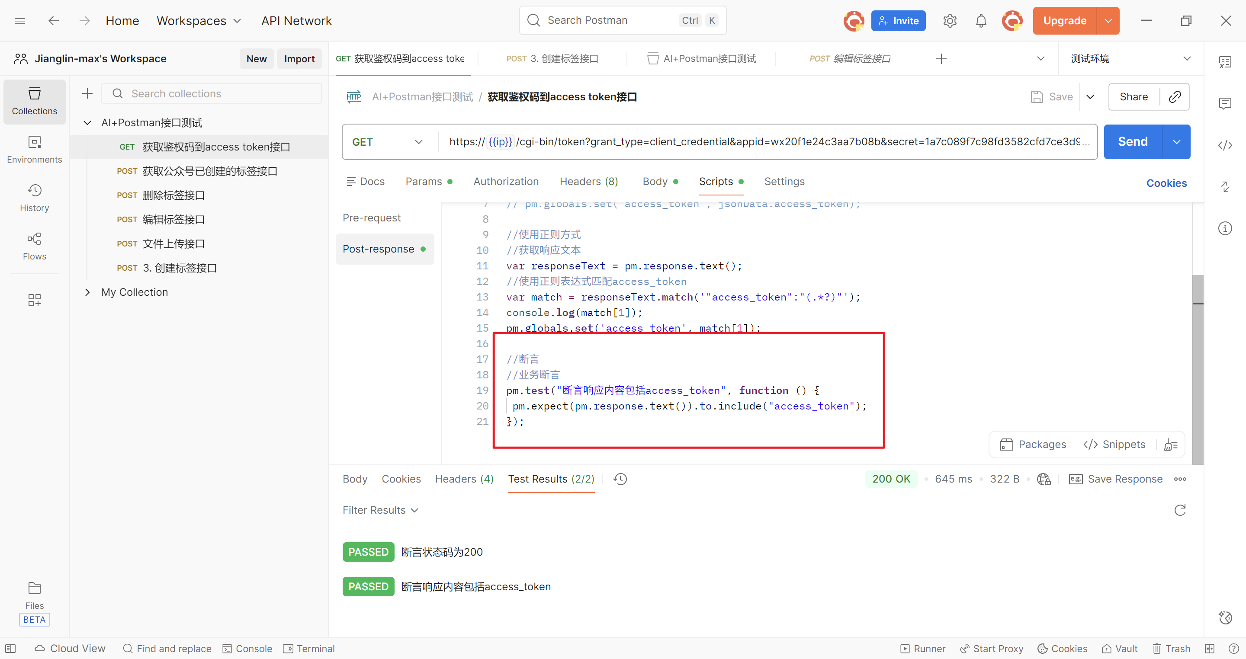1246x659 pixels.
Task: Click Save Response
Action: click(x=1115, y=479)
